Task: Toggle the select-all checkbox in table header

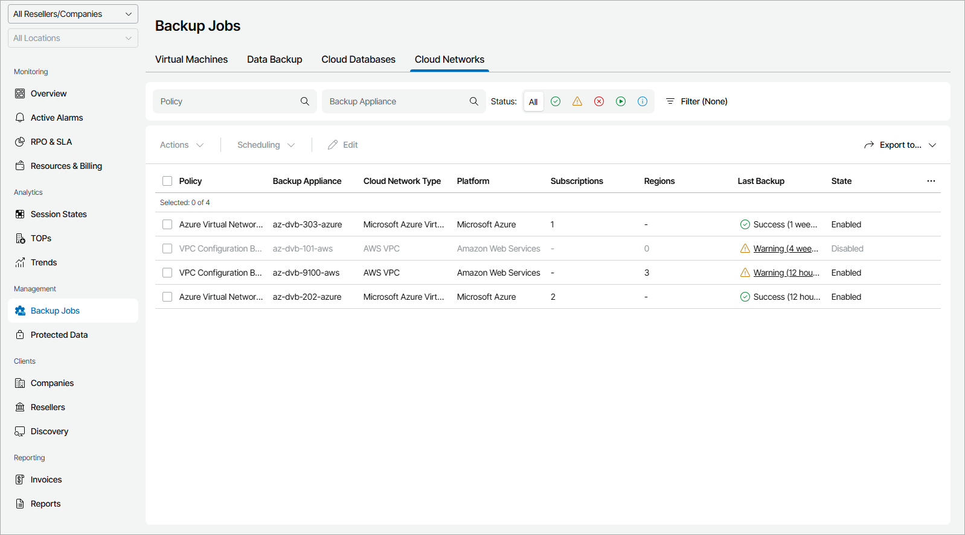Action: (x=167, y=181)
